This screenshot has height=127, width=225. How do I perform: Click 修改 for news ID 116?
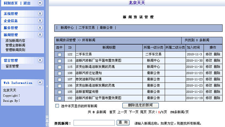pyautogui.click(x=209, y=60)
